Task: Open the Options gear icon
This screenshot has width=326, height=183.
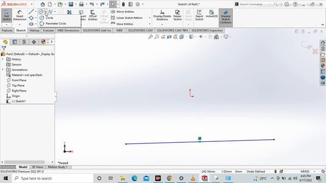Action: 138,4
